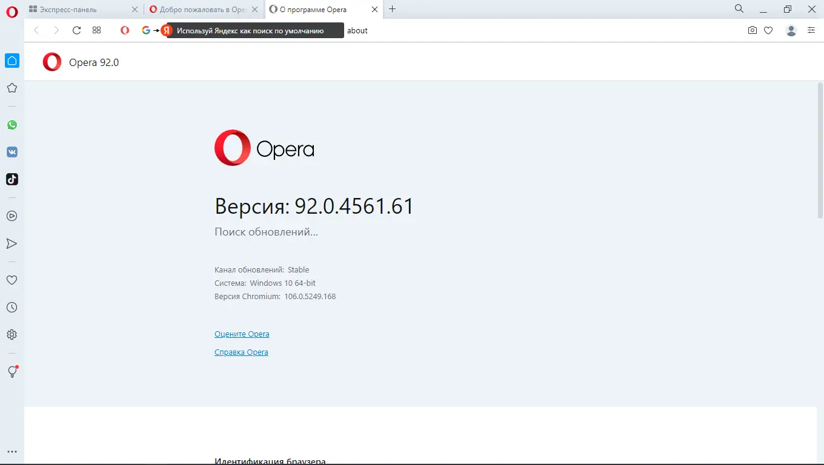
Task: Open History from the sidebar clock icon
Action: pos(12,308)
